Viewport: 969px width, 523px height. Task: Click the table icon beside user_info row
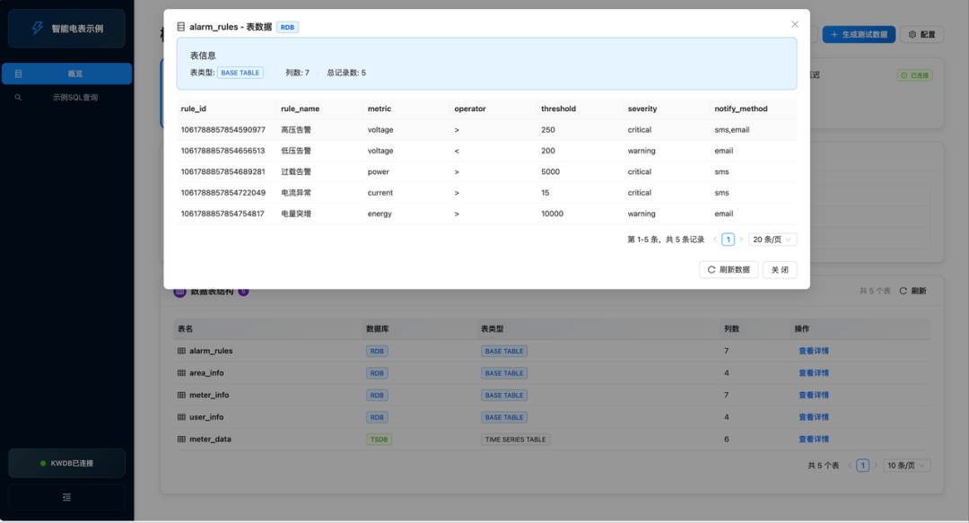pos(180,416)
